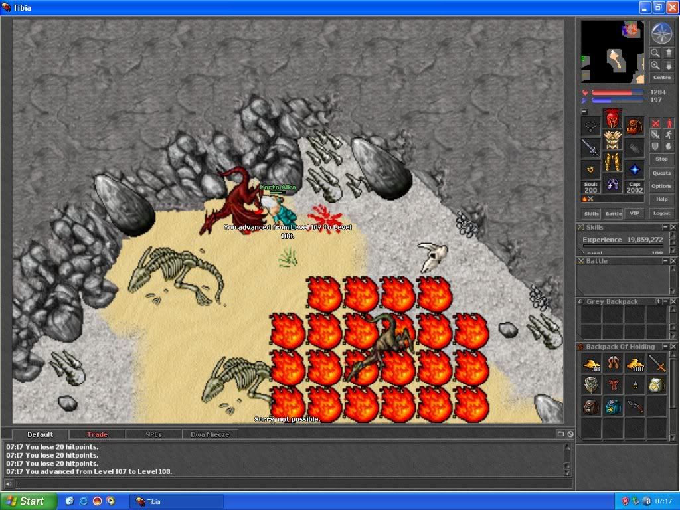Image resolution: width=680 pixels, height=510 pixels.
Task: Open the Windows Start menu
Action: point(29,501)
